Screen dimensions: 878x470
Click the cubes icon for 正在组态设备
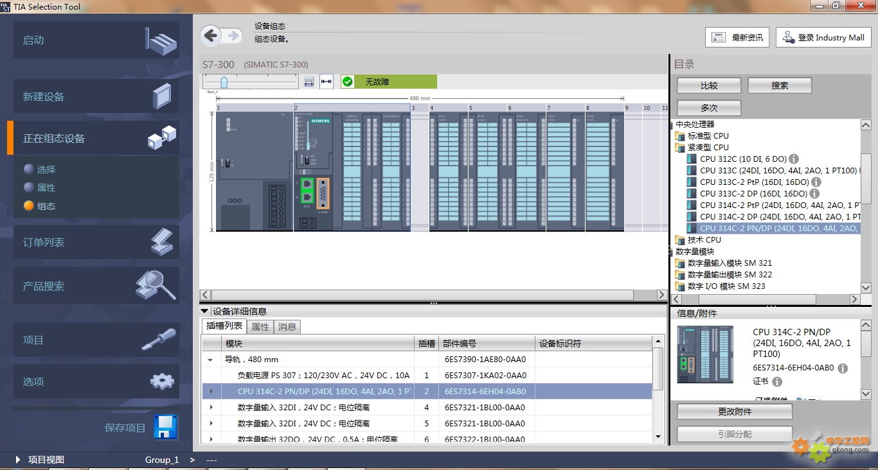[x=162, y=137]
